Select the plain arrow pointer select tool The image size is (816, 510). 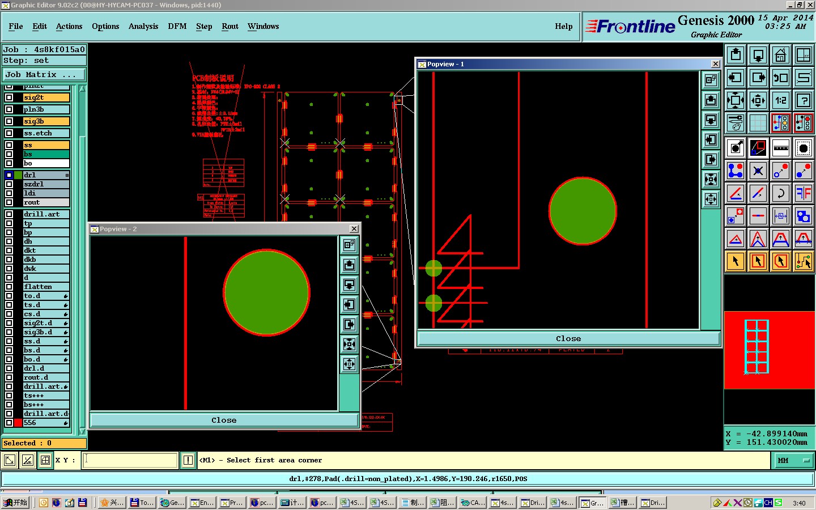click(x=736, y=261)
